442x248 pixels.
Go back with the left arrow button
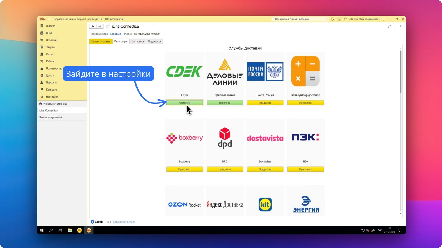coord(93,26)
